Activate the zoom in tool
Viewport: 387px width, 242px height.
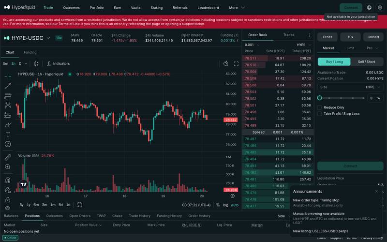point(8,166)
